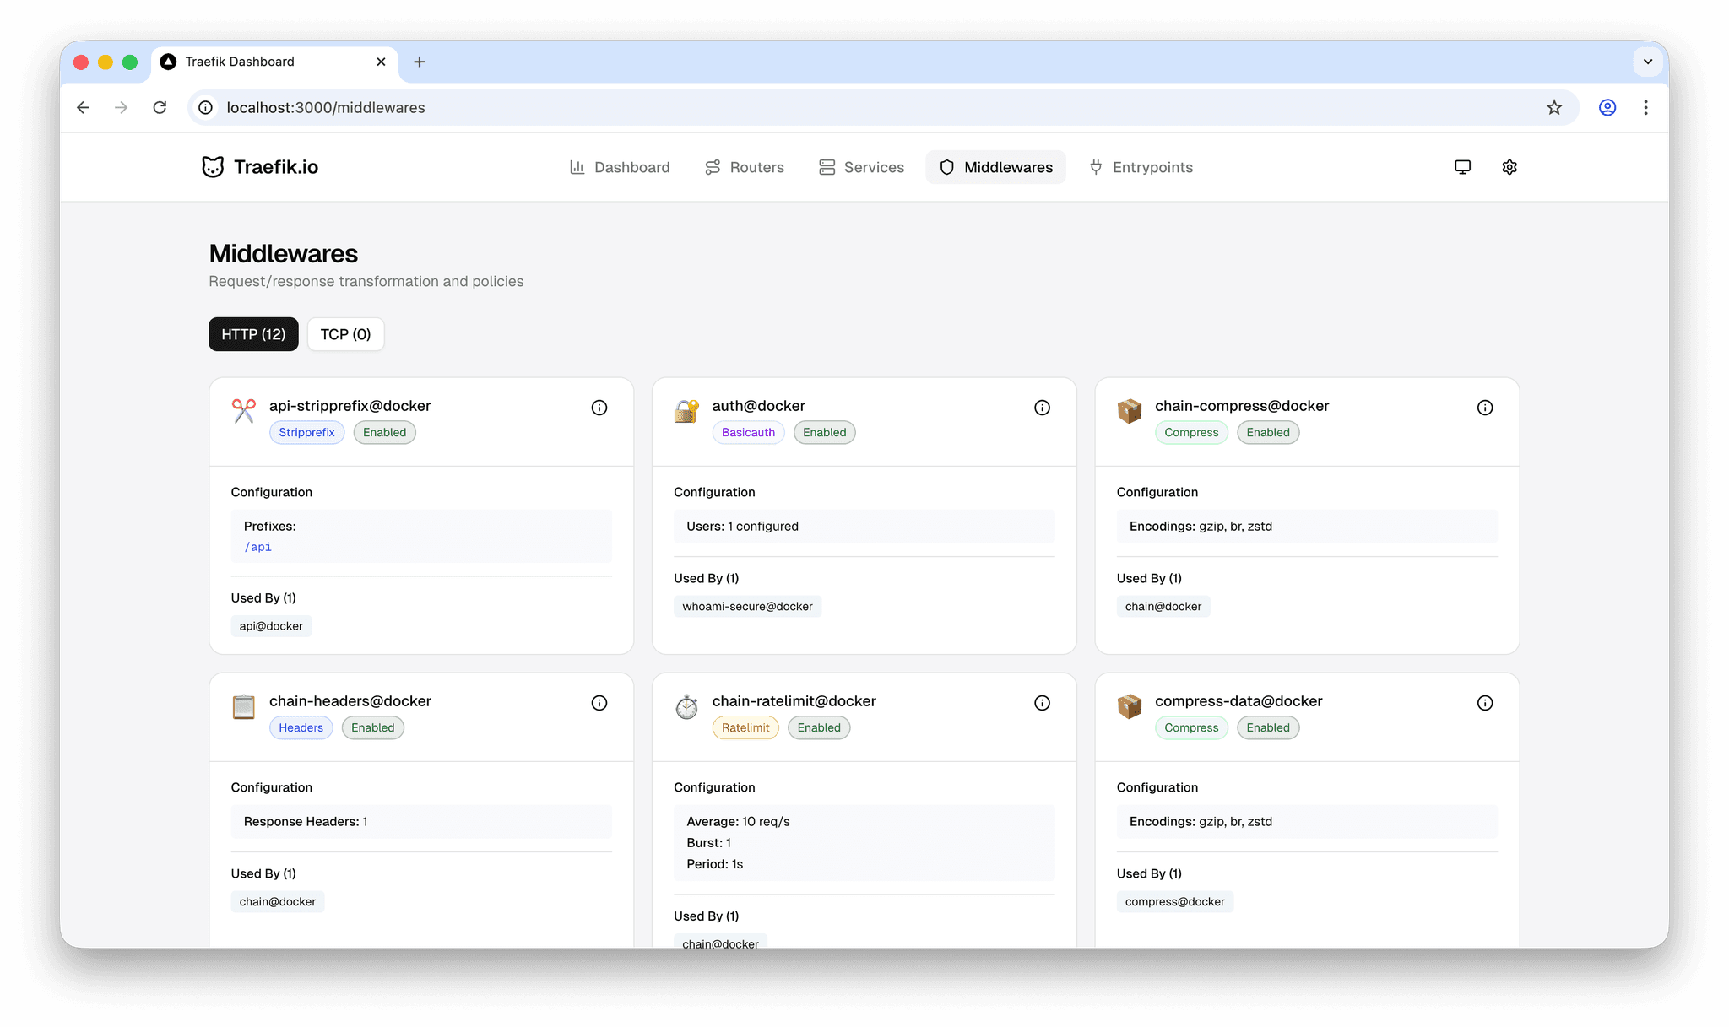Click the info icon on compress-data@docker card
The image size is (1729, 1027).
tap(1484, 702)
